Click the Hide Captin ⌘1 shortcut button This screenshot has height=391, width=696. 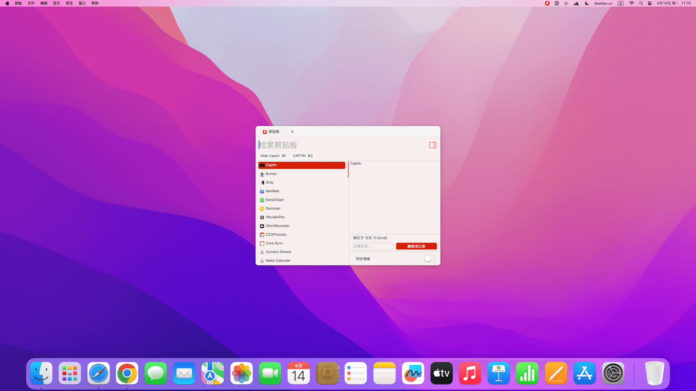tap(273, 156)
